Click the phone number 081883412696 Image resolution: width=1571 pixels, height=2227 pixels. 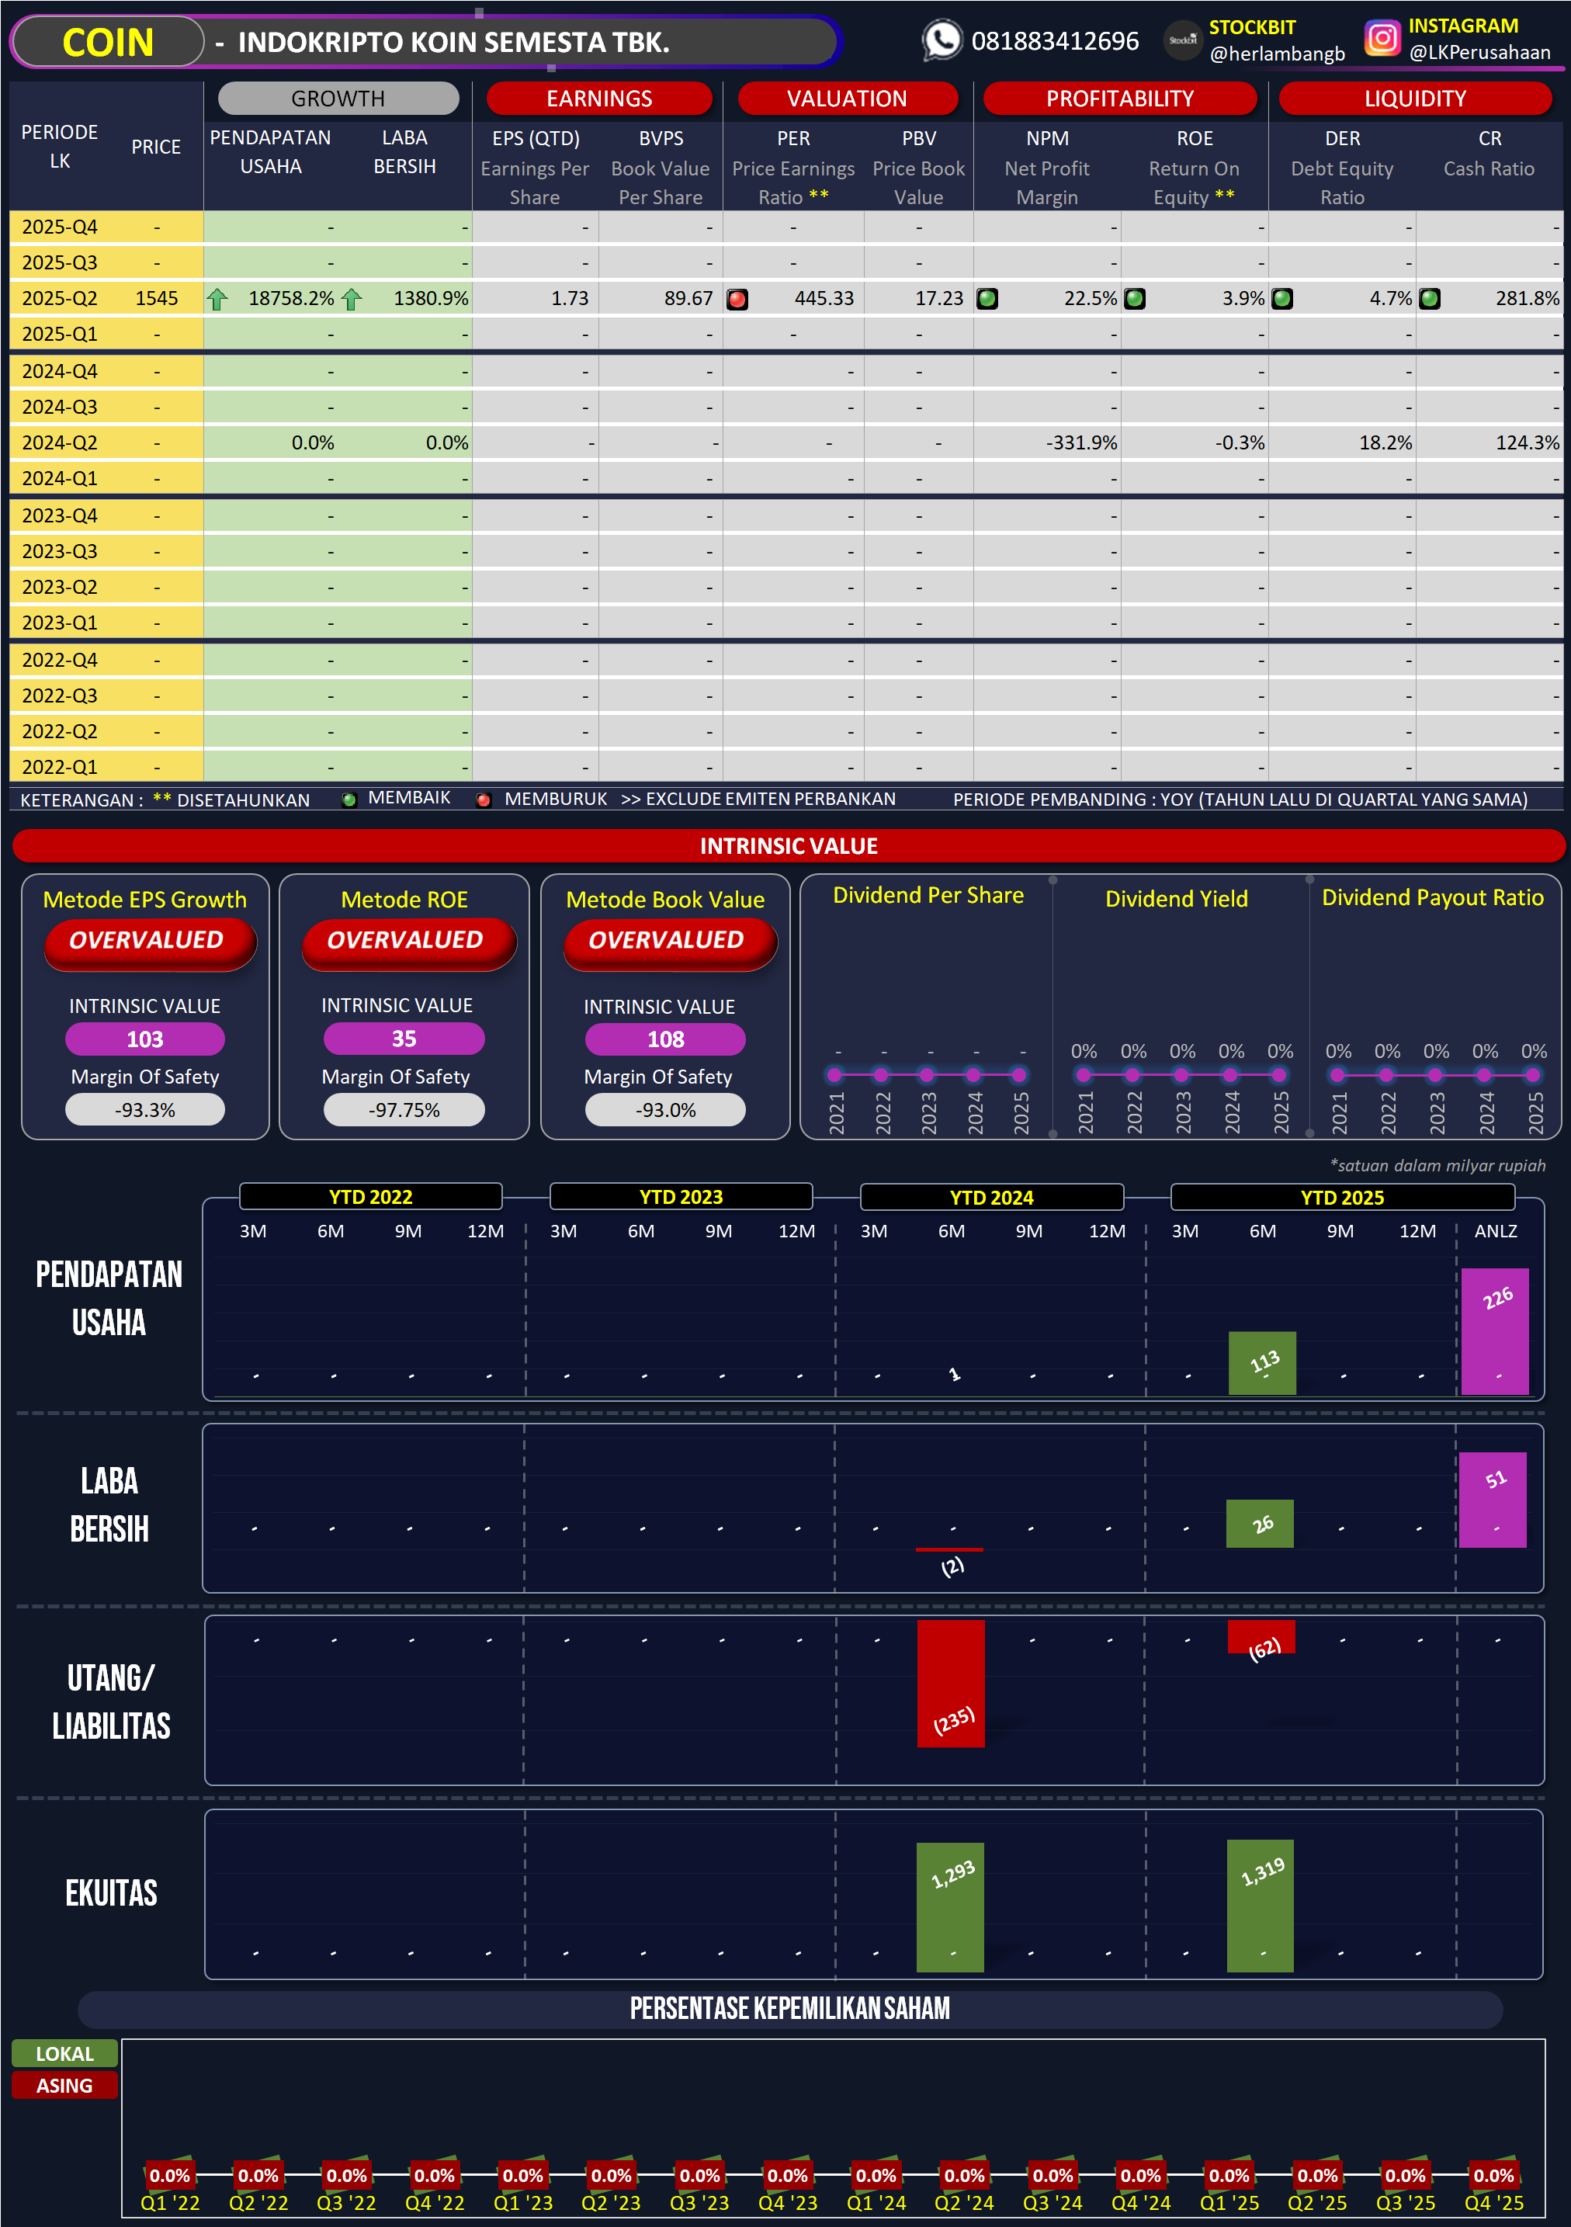(x=1055, y=40)
